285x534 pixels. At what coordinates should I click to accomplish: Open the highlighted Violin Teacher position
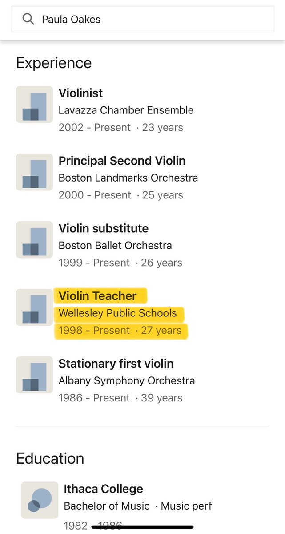click(x=98, y=296)
